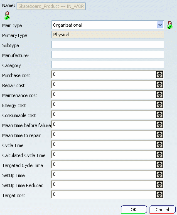Dismiss dialog with Cancel button
The height and width of the screenshot is (215, 177).
tap(162, 210)
